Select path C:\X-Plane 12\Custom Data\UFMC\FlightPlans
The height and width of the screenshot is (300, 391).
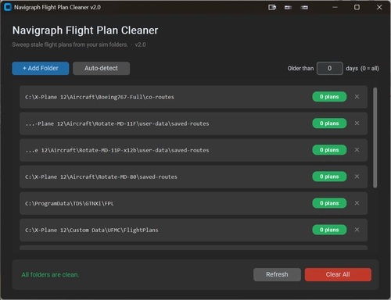click(x=91, y=230)
